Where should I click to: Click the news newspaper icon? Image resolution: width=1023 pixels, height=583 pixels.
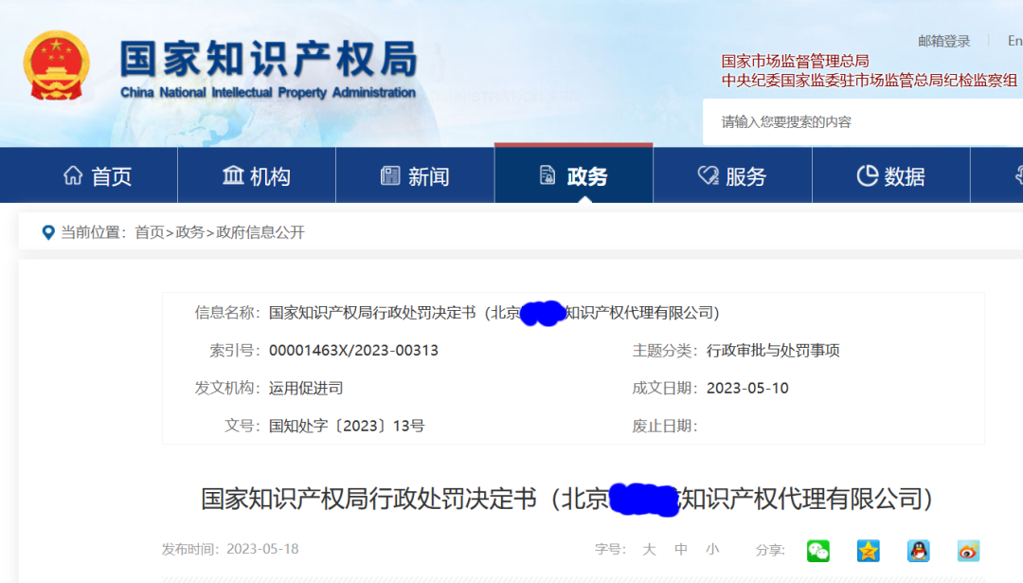click(x=390, y=175)
